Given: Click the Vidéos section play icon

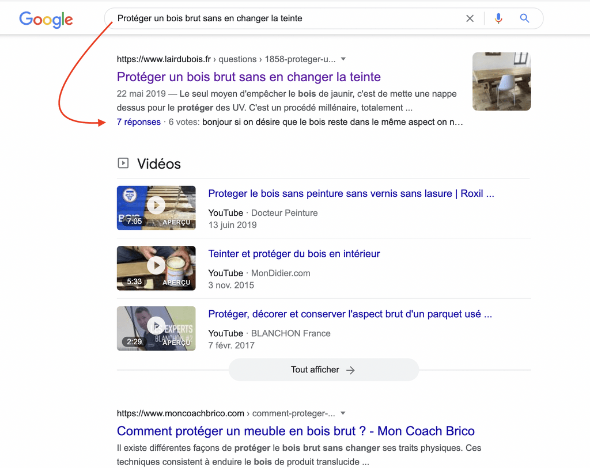Looking at the screenshot, I should [x=123, y=163].
